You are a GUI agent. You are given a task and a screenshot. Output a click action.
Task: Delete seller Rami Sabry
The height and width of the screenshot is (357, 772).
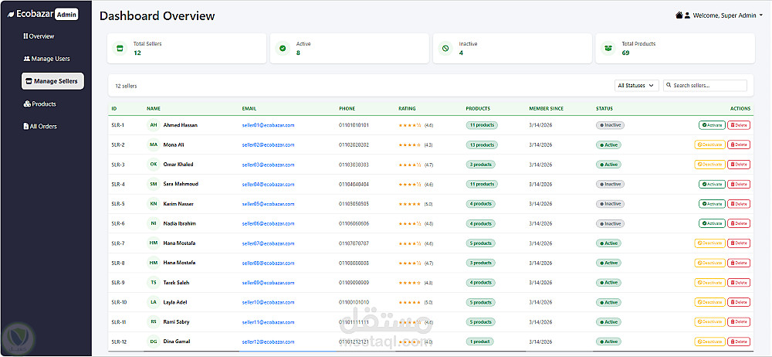(739, 322)
